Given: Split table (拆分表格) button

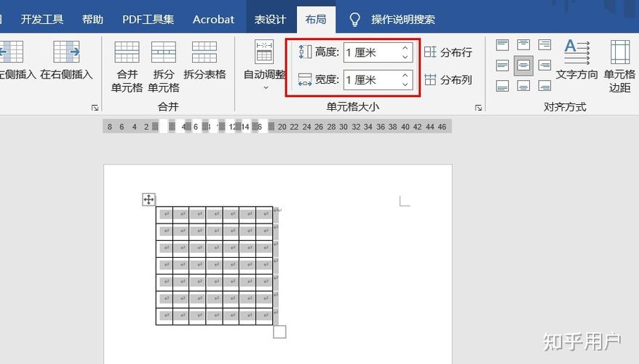Looking at the screenshot, I should coord(205,60).
